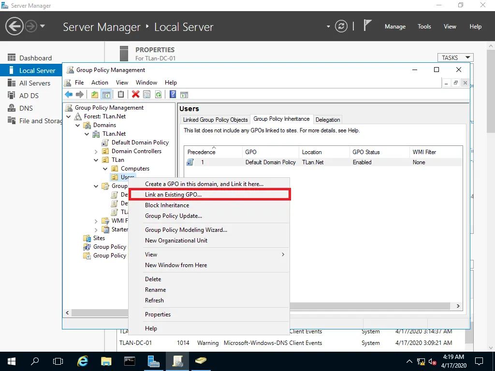Click the red X Delete toolbar icon
The image size is (495, 371).
coord(136,95)
